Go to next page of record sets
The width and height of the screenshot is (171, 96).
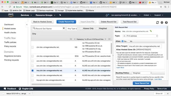[105, 39]
